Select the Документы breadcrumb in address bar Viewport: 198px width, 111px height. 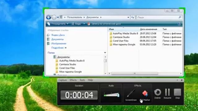pyautogui.click(x=93, y=17)
